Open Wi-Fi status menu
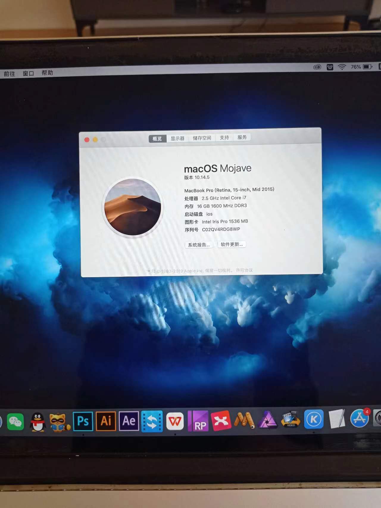 click(342, 67)
